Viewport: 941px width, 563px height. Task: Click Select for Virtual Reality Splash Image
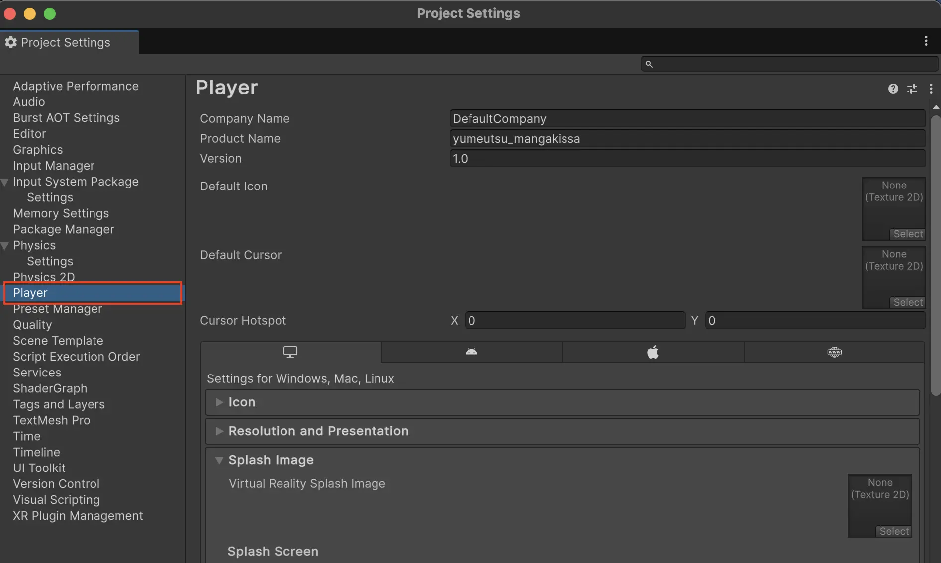894,531
